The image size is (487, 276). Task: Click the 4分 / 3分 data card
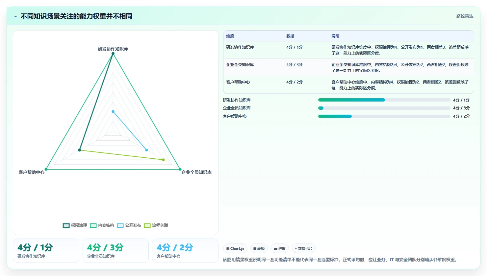tap(115, 251)
